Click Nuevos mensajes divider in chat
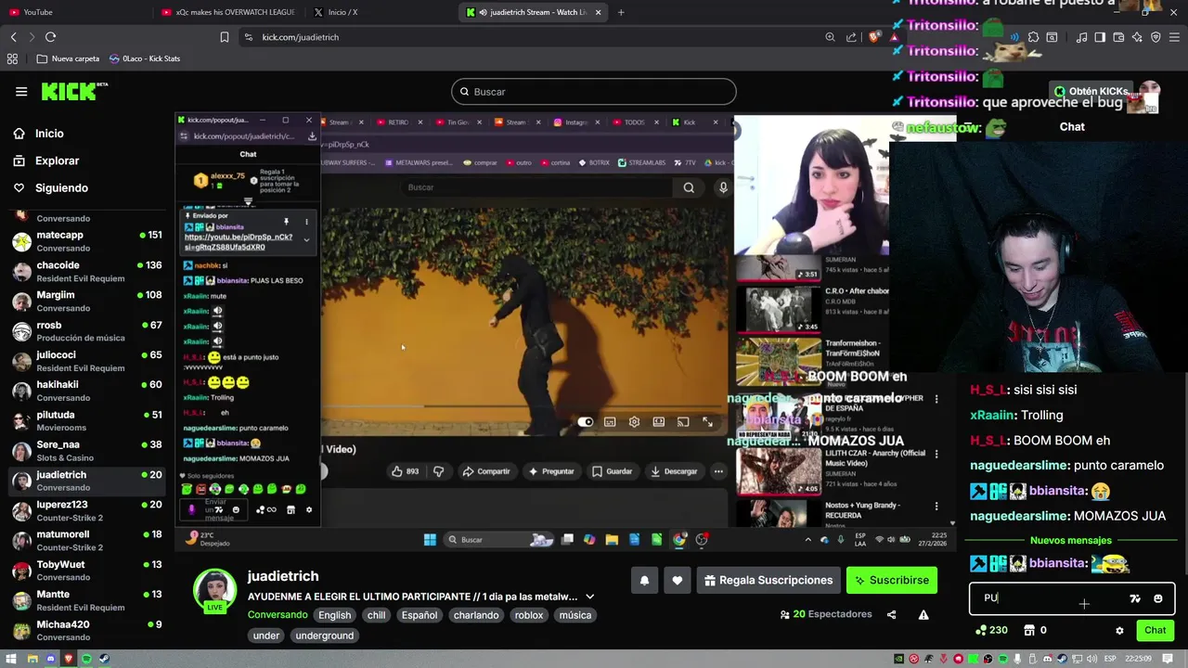The width and height of the screenshot is (1188, 668). [1072, 541]
